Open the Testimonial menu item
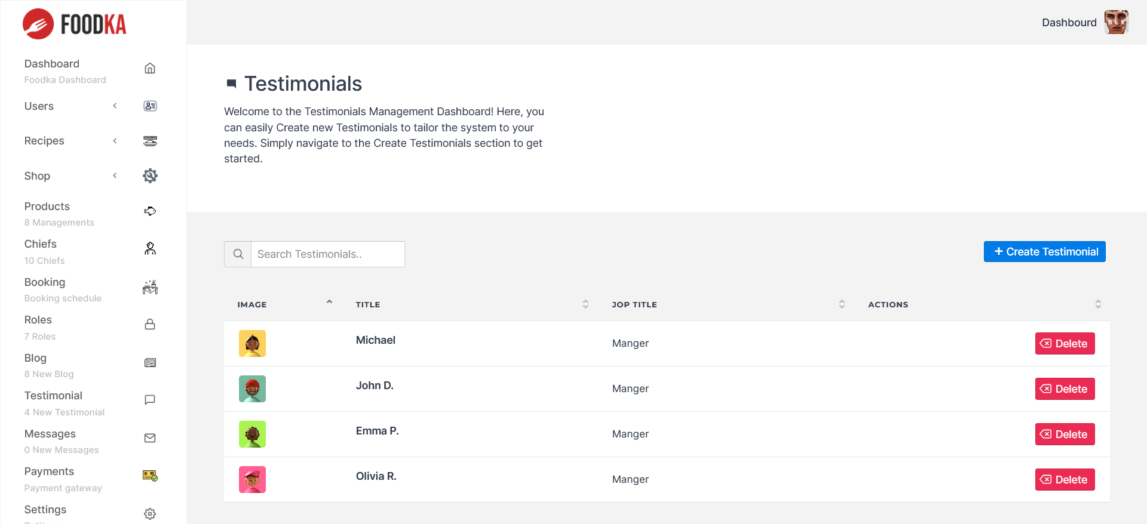Viewport: 1147px width, 524px height. point(54,396)
